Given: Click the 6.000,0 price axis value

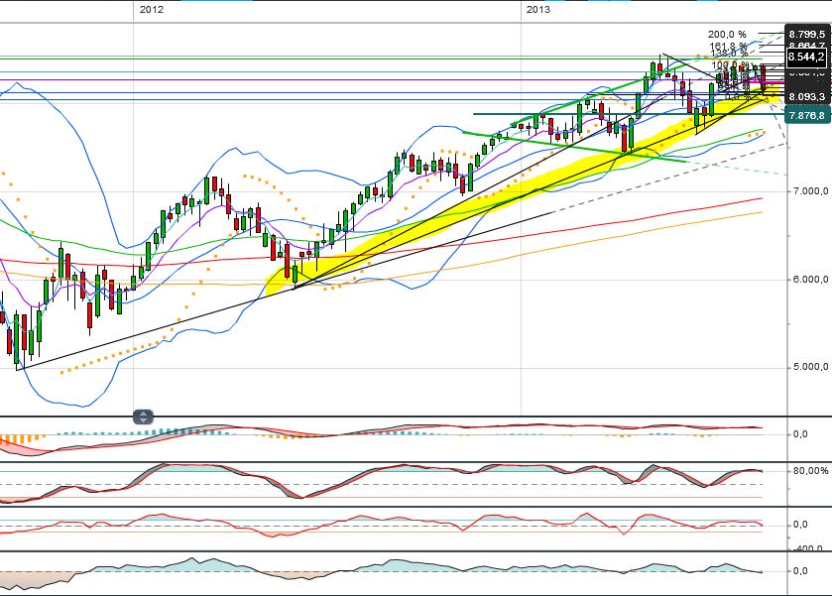Looking at the screenshot, I should click(811, 280).
